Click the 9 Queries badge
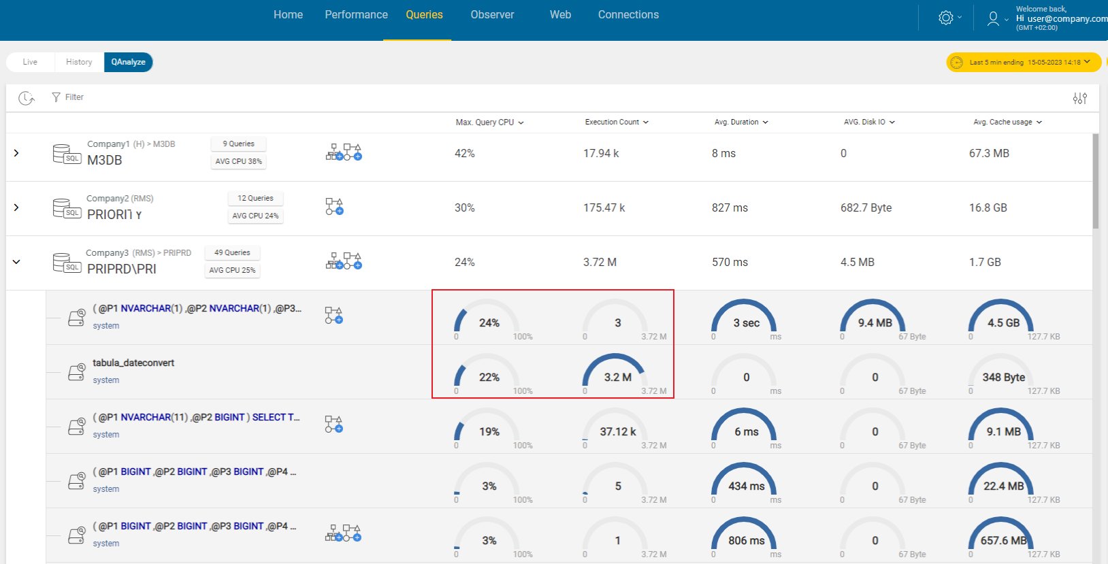Viewport: 1108px width, 564px height. click(238, 144)
